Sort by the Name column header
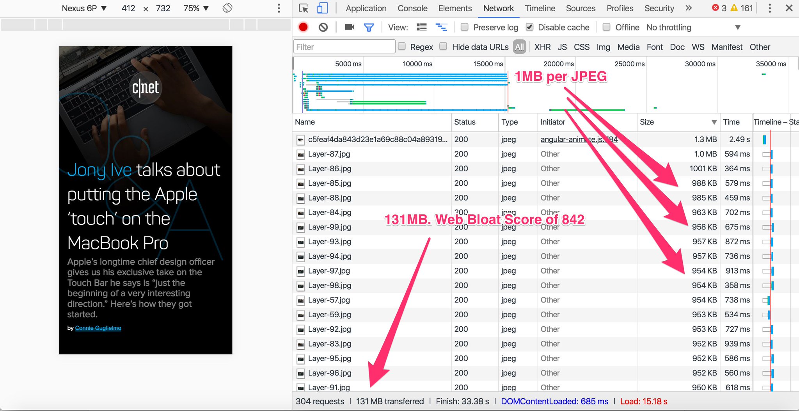Screen dimensions: 799x411 (372, 122)
